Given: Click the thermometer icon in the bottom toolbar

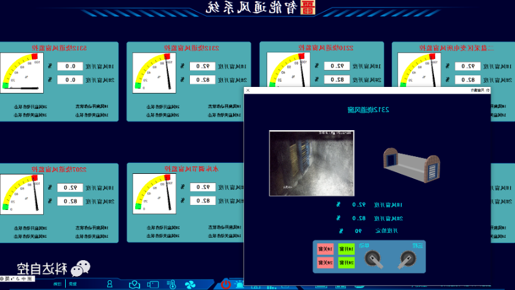Looking at the screenshot, I should tap(172, 284).
